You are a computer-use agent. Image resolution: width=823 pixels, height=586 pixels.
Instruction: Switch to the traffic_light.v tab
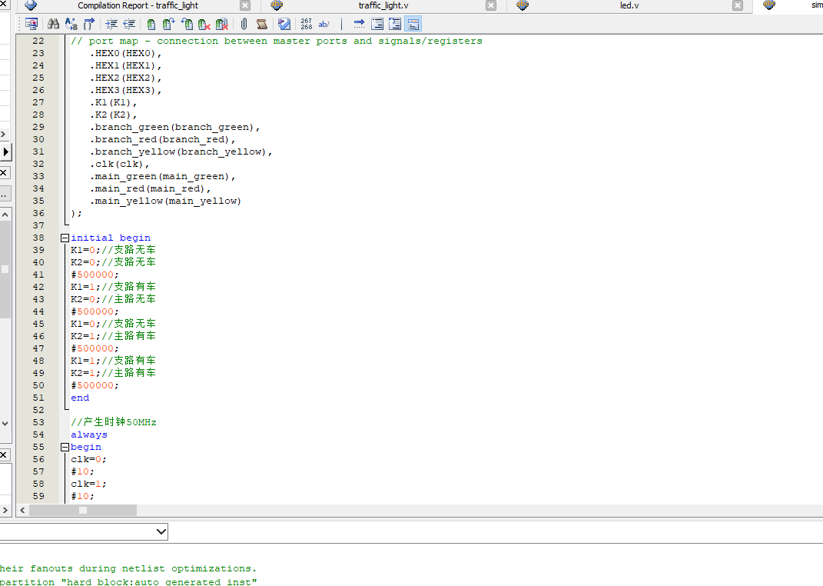click(383, 6)
